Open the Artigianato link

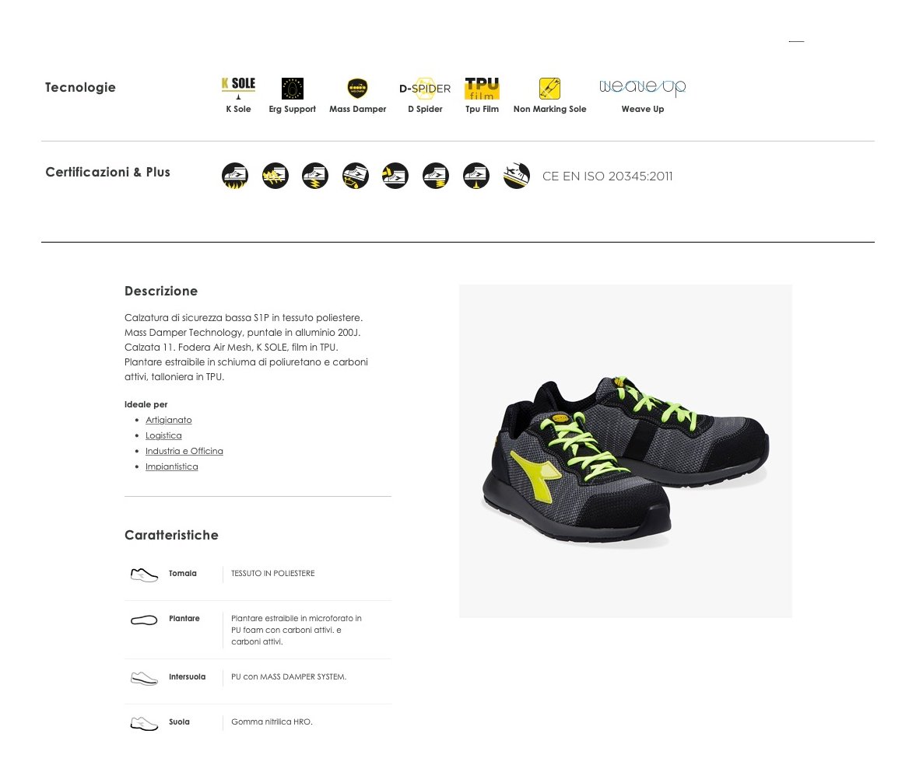[168, 420]
